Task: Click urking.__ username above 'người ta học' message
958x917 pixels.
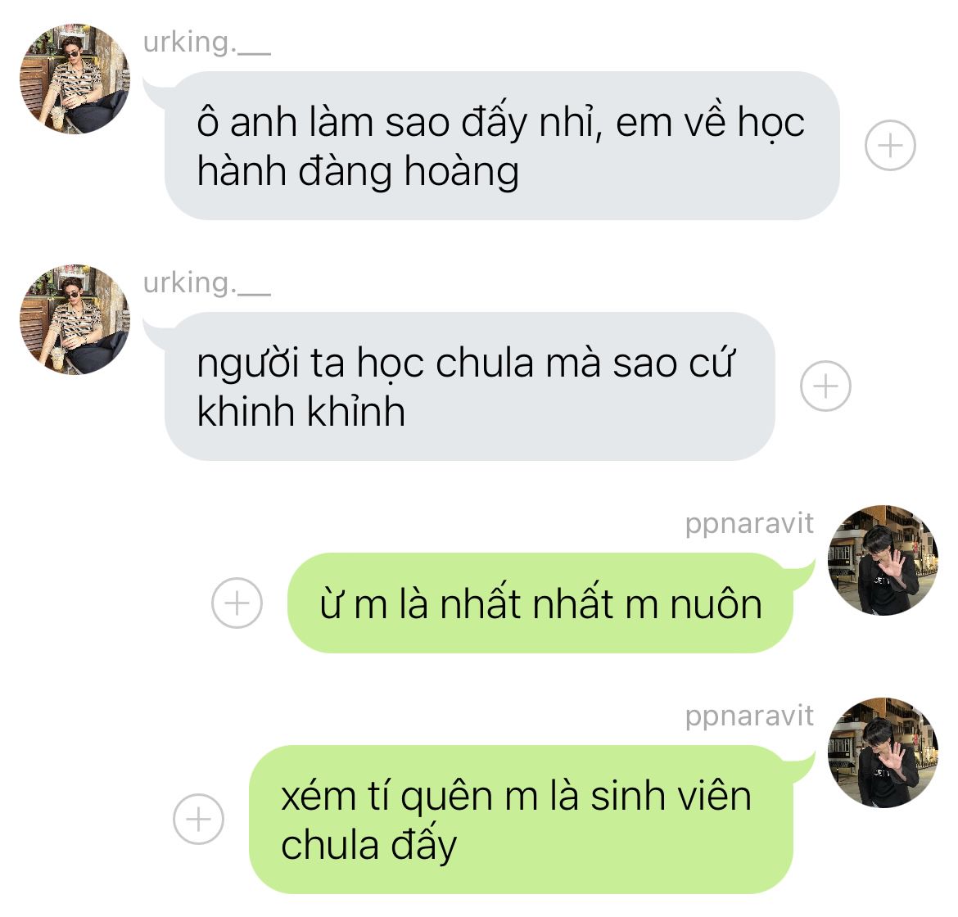Action: pyautogui.click(x=206, y=283)
